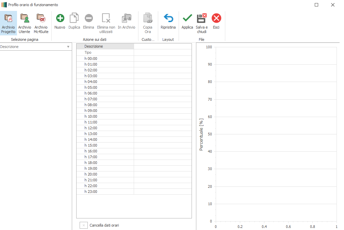This screenshot has height=230, width=344.
Task: Click the h 23:00 value cell
Action: (163, 192)
